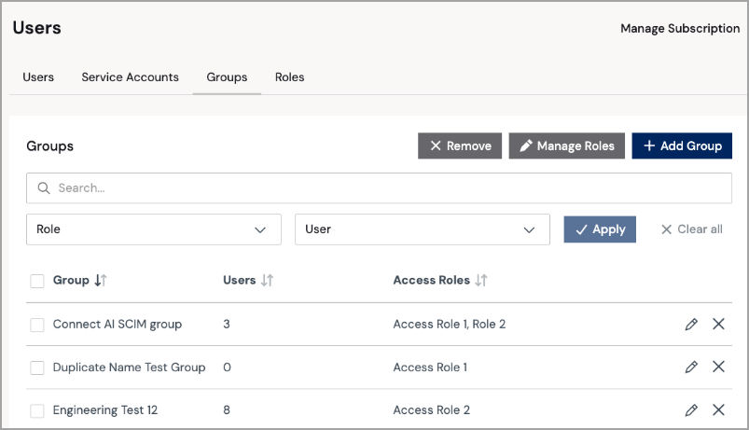Image resolution: width=749 pixels, height=430 pixels.
Task: Open the User filter dropdown
Action: (423, 229)
